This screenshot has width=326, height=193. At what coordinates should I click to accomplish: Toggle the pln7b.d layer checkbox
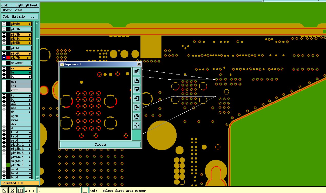pyautogui.click(x=4, y=165)
